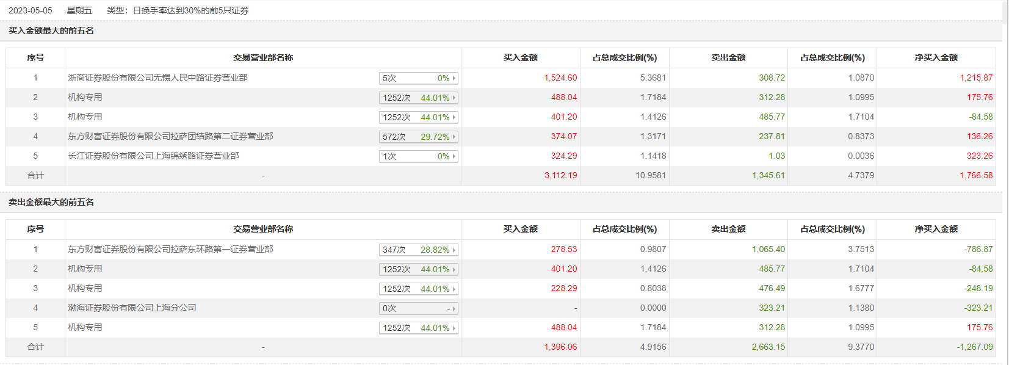The width and height of the screenshot is (1009, 365).
Task: Expand the 1次 0% dropdown
Action: [x=418, y=156]
